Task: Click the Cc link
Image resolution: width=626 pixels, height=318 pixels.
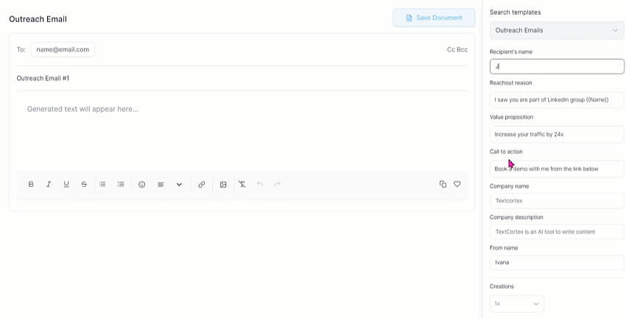Action: [x=451, y=49]
